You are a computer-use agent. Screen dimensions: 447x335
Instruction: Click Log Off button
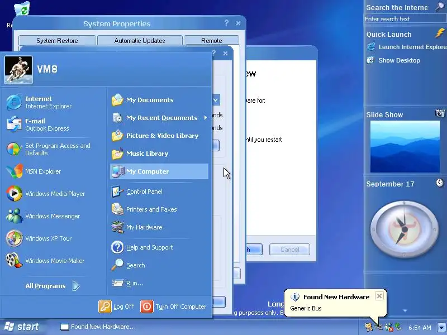click(x=116, y=307)
